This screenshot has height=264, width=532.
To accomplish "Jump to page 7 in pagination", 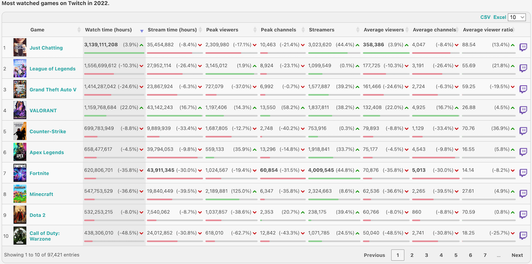I will point(485,255).
